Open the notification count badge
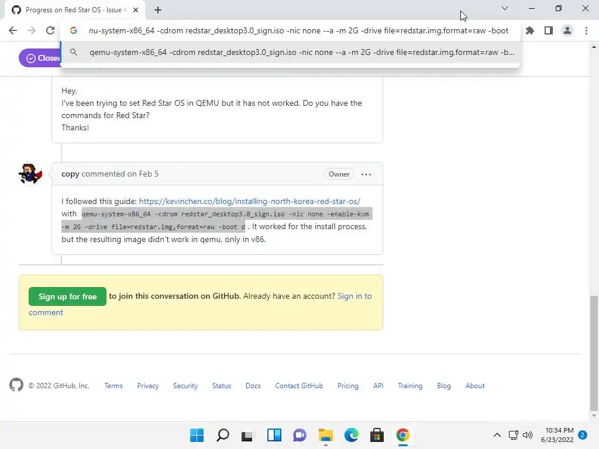This screenshot has height=449, width=599. [583, 435]
